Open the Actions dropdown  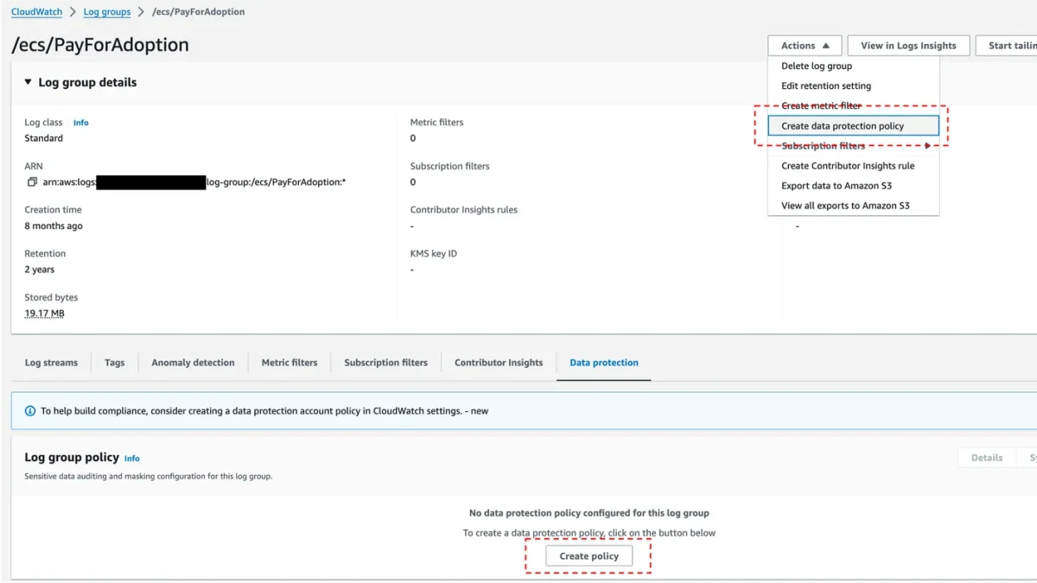tap(805, 46)
